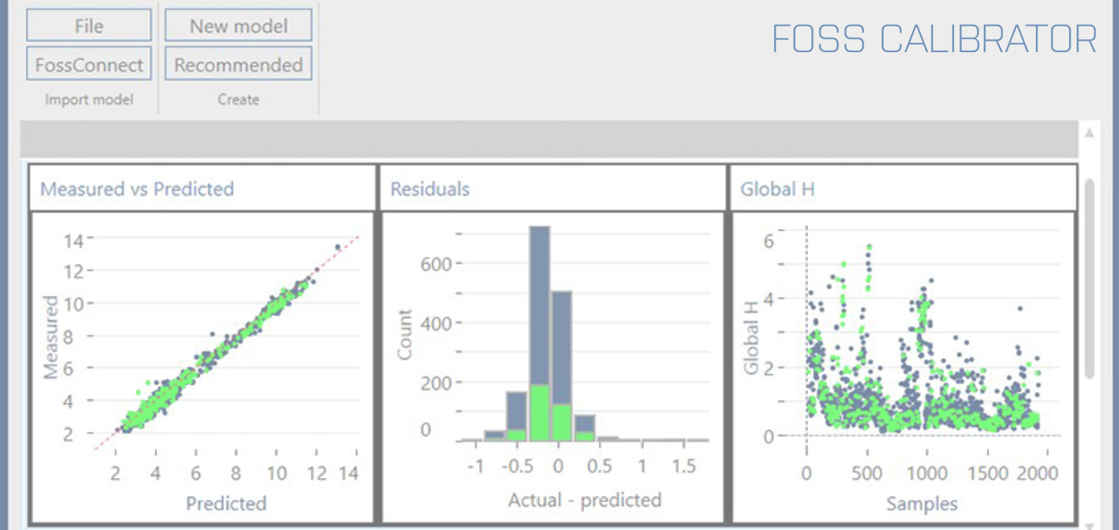Click the File import button
Image resolution: width=1119 pixels, height=530 pixels.
88,26
